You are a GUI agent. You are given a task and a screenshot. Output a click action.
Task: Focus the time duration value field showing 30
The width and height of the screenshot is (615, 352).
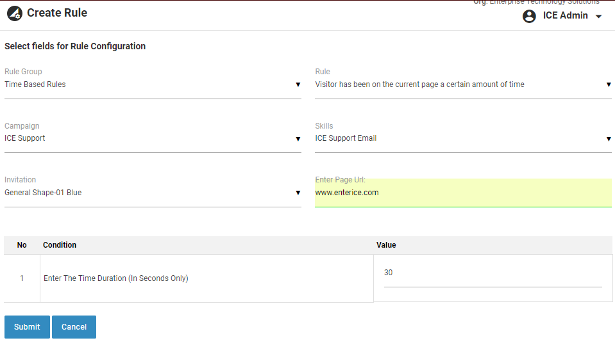493,273
